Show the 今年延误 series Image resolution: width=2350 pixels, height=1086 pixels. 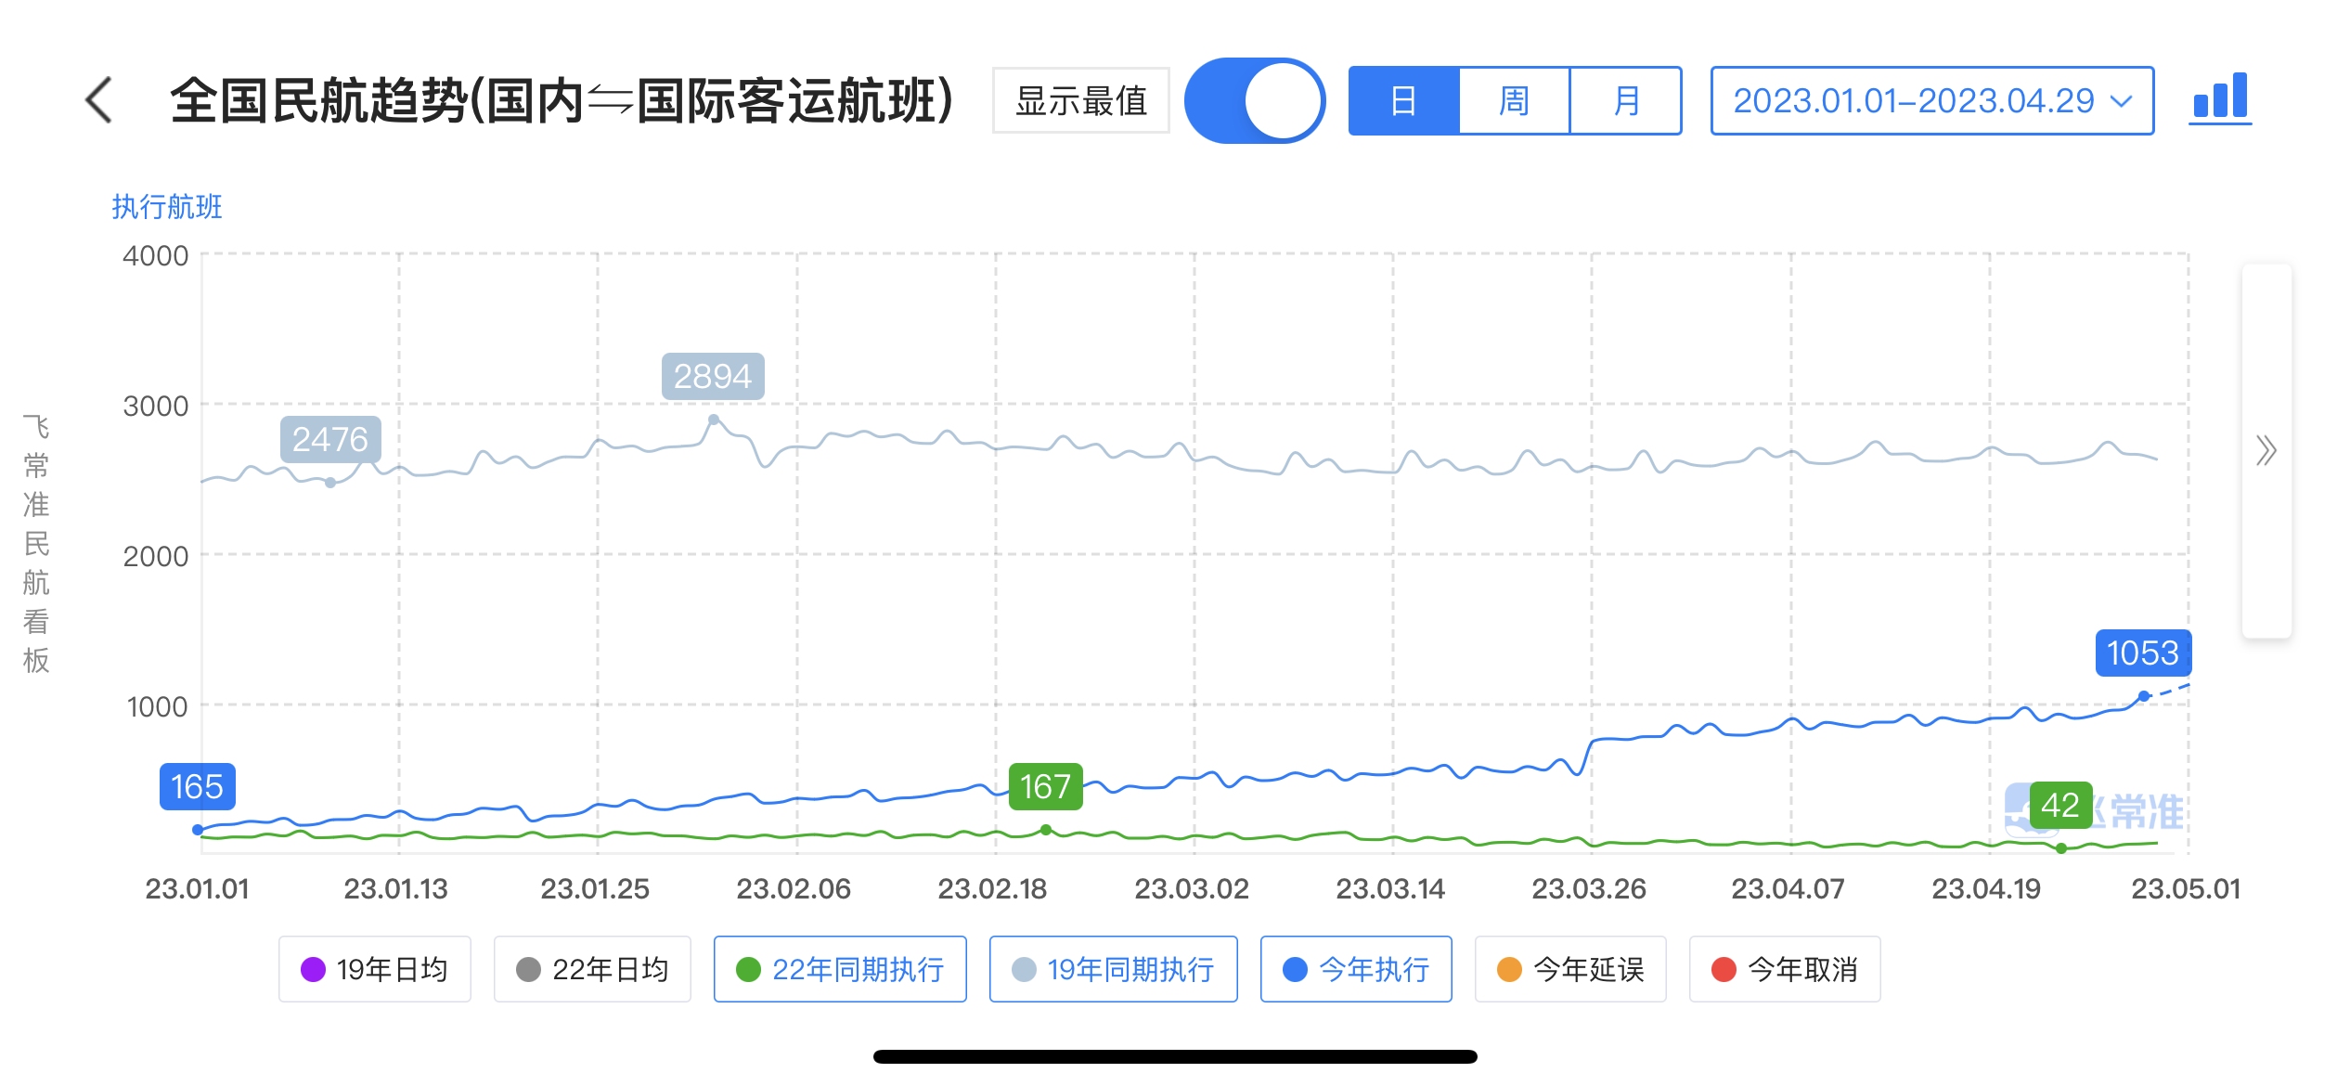1570,969
